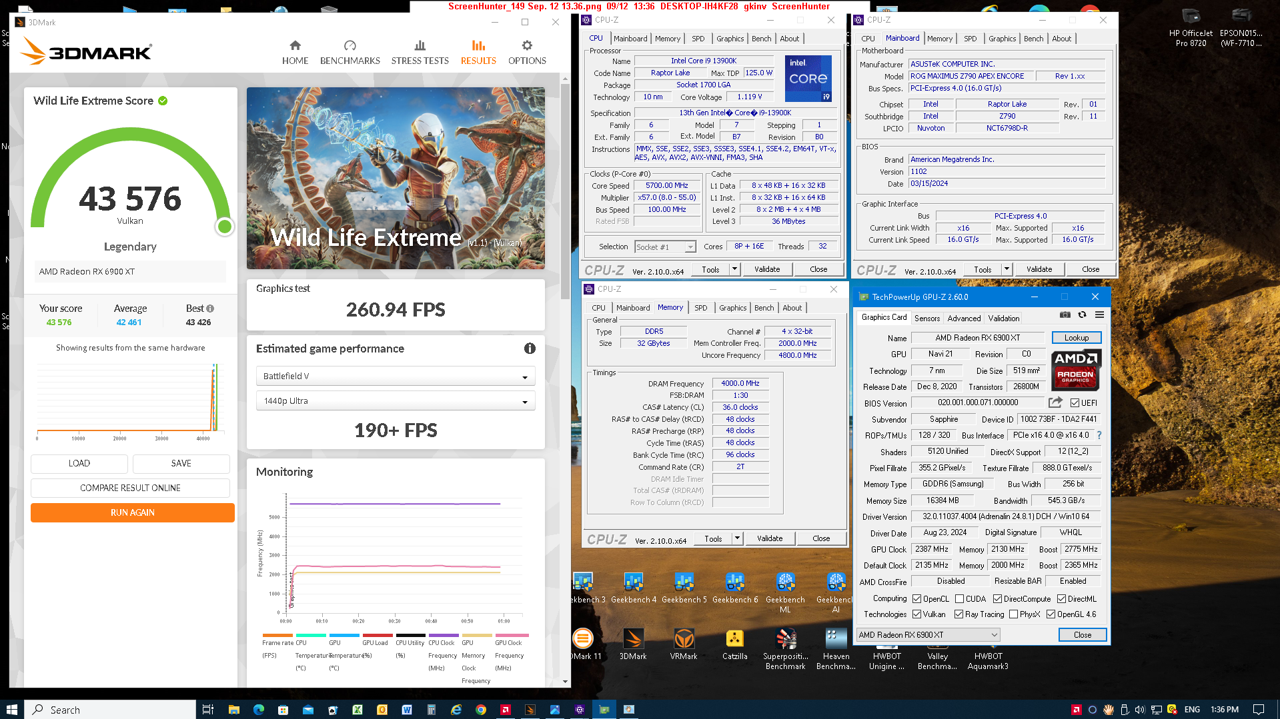Screen dimensions: 1280x719
Task: Open the Graphics tab in the CPU-Z Mainboard window
Action: coord(1002,39)
